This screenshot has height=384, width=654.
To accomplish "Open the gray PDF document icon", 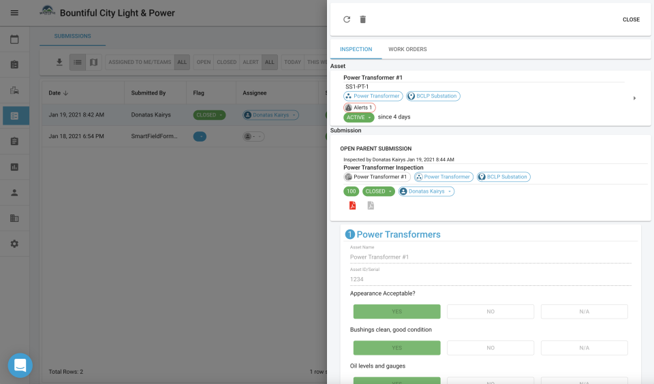I will [x=371, y=206].
